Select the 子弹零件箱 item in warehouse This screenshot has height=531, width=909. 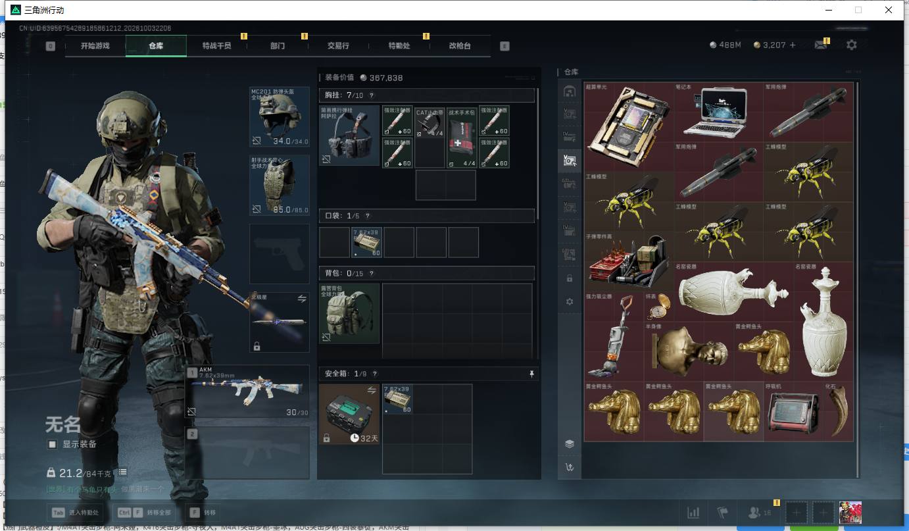[629, 261]
